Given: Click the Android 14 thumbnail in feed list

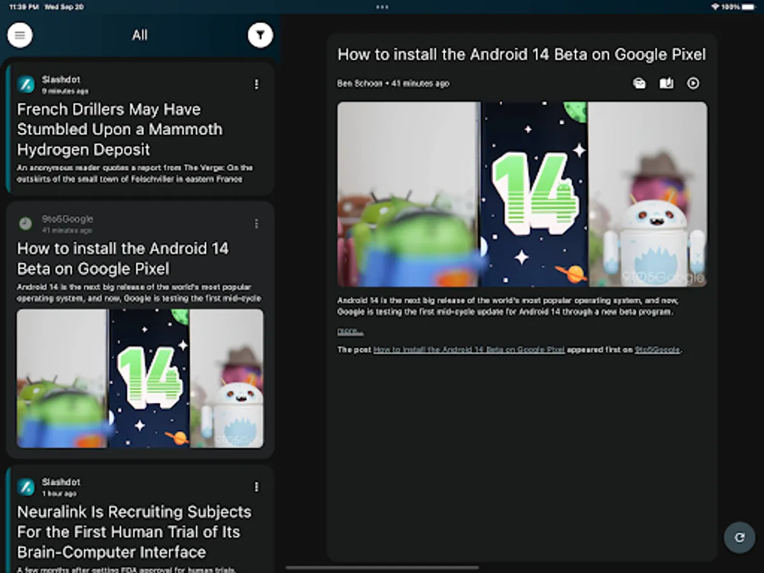Looking at the screenshot, I should click(140, 378).
